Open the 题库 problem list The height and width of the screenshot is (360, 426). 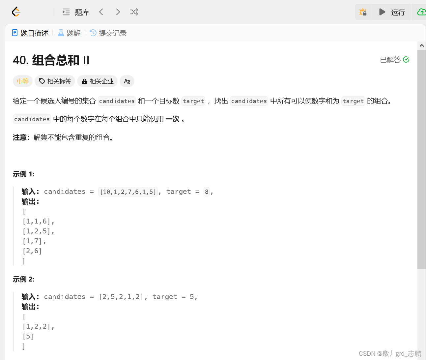click(76, 12)
